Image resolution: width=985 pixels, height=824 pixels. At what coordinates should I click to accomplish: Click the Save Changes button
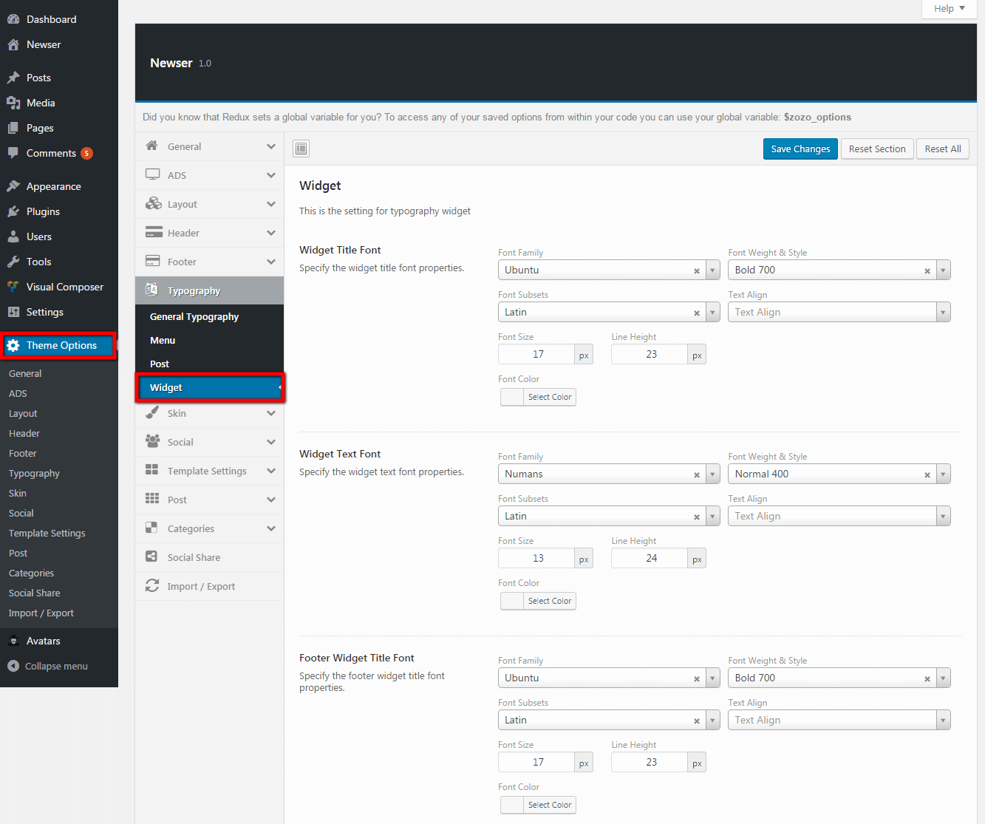point(800,149)
